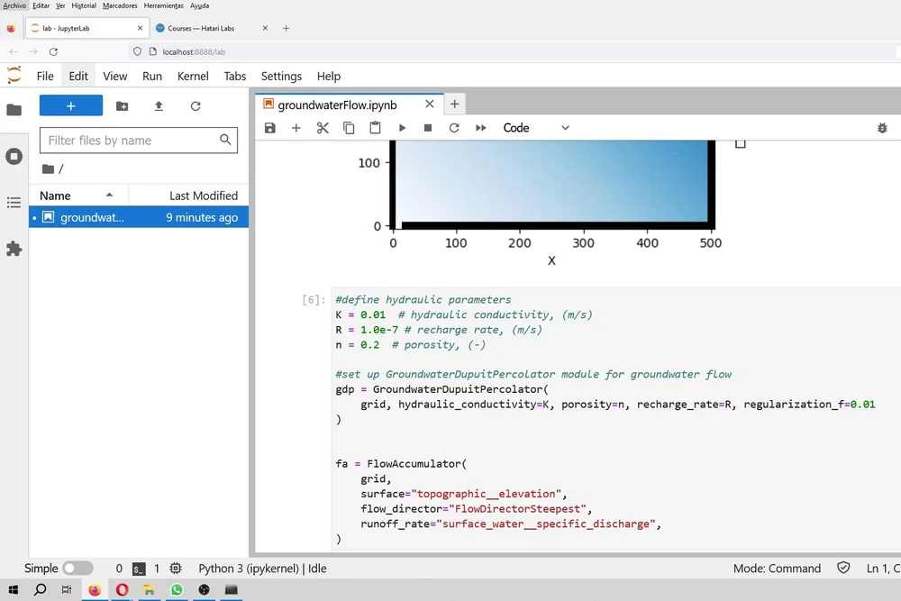Click into code cell 6 editor

614,419
